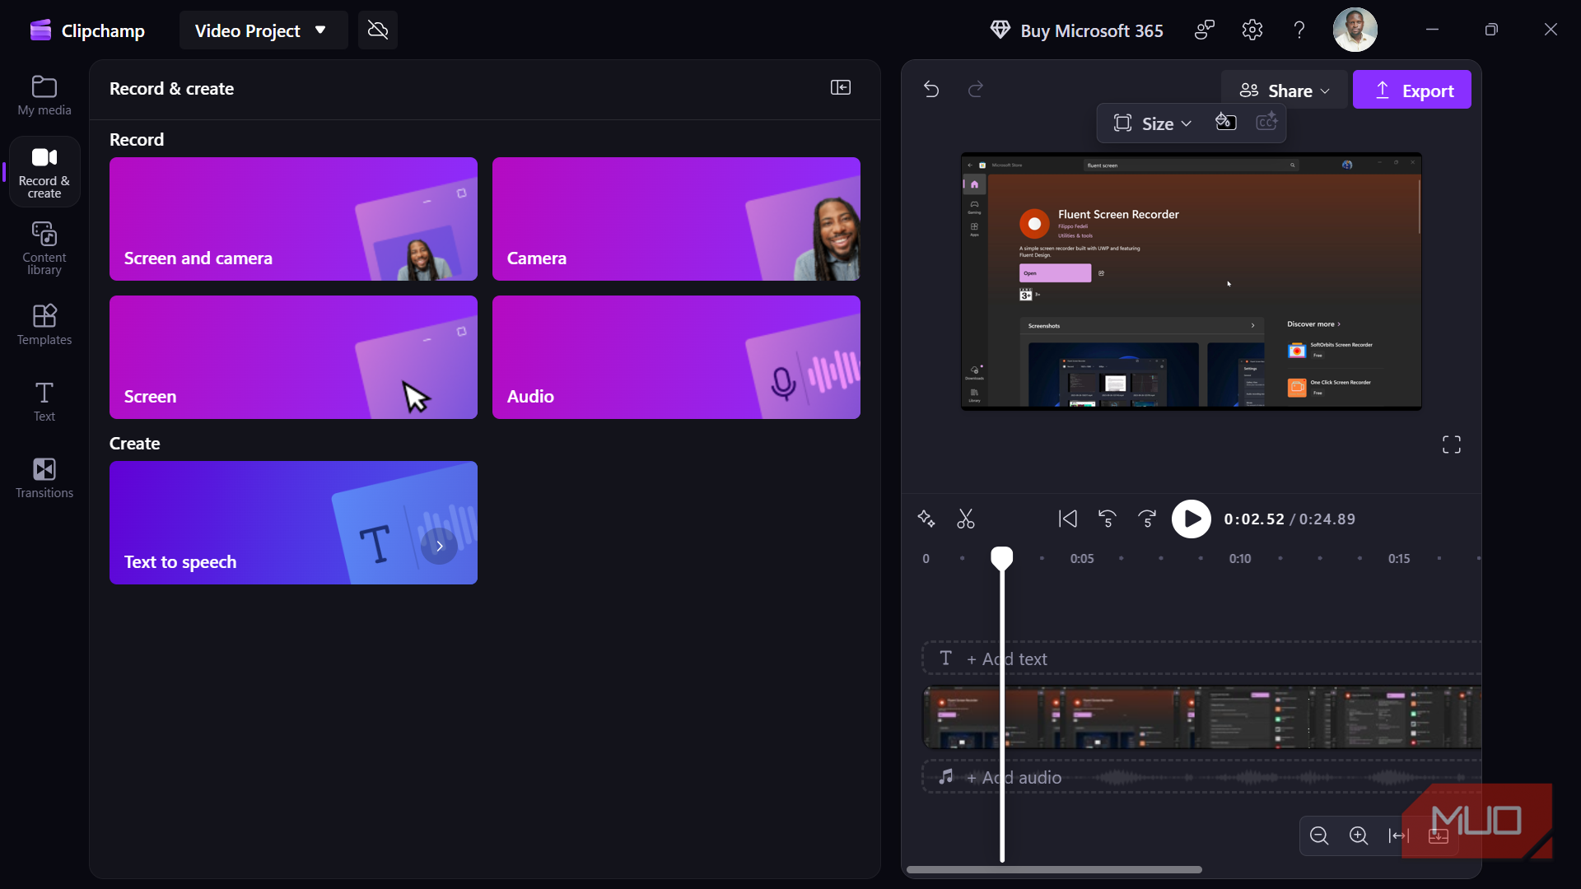Open Buy Microsoft 365 offer
Viewport: 1581px width, 889px height.
pyautogui.click(x=1076, y=30)
